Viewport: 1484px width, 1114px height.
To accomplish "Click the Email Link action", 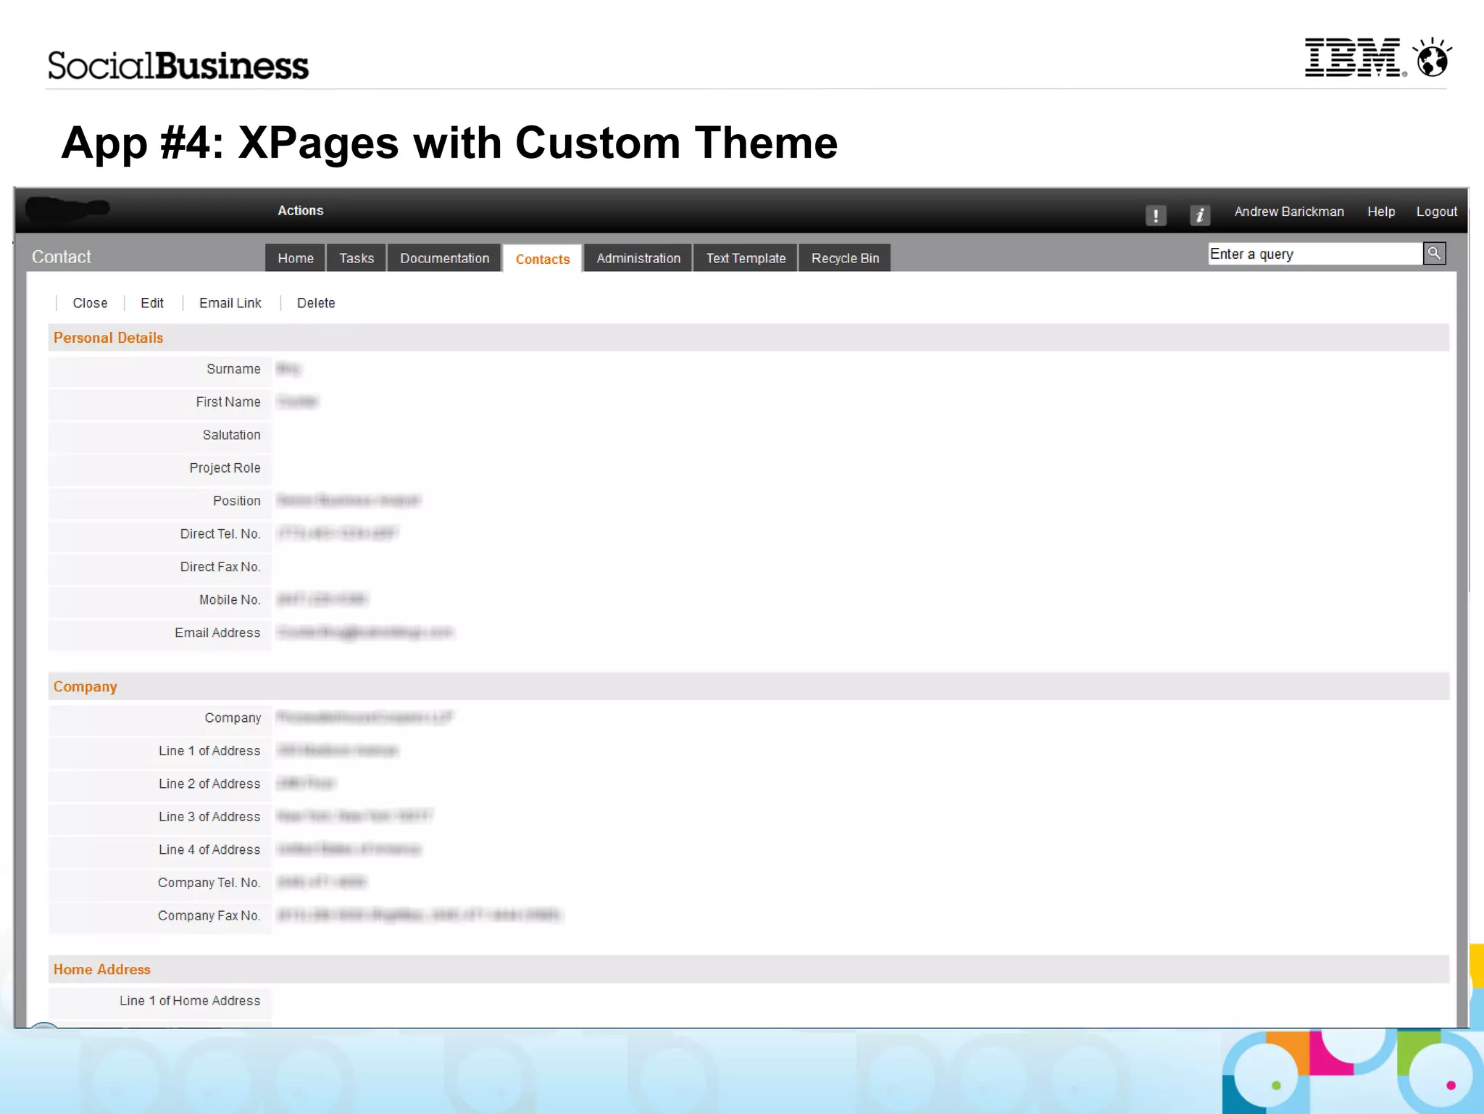I will coord(230,303).
